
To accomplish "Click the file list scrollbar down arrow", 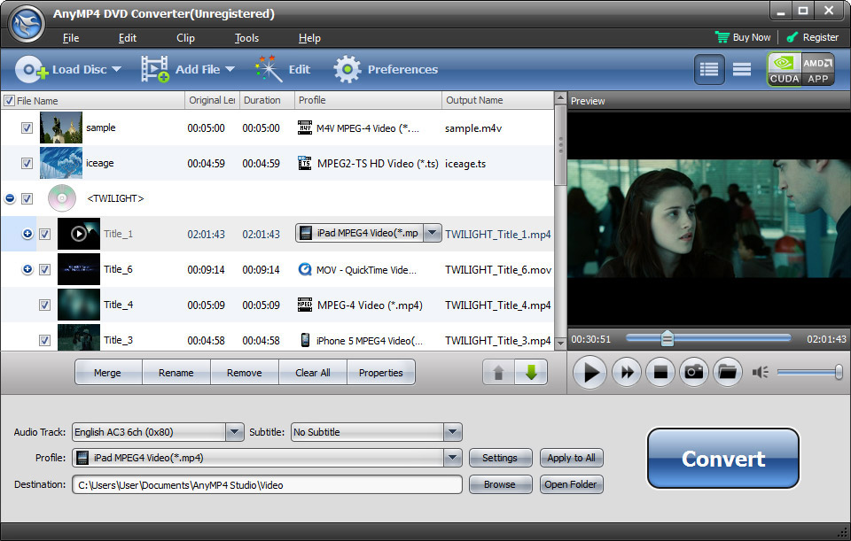I will point(560,342).
